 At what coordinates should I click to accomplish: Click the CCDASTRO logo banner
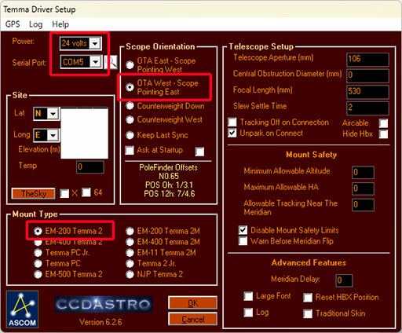click(x=104, y=304)
